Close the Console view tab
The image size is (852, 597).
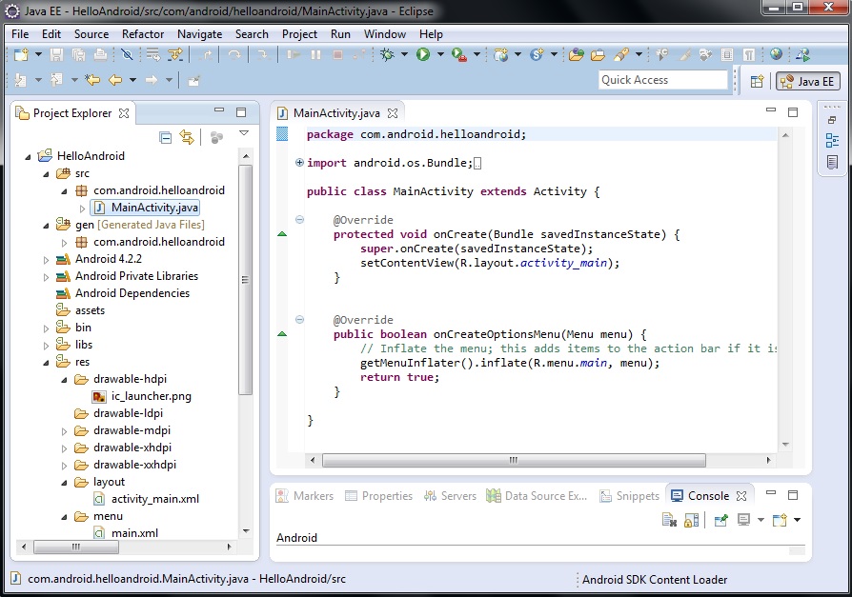point(741,495)
